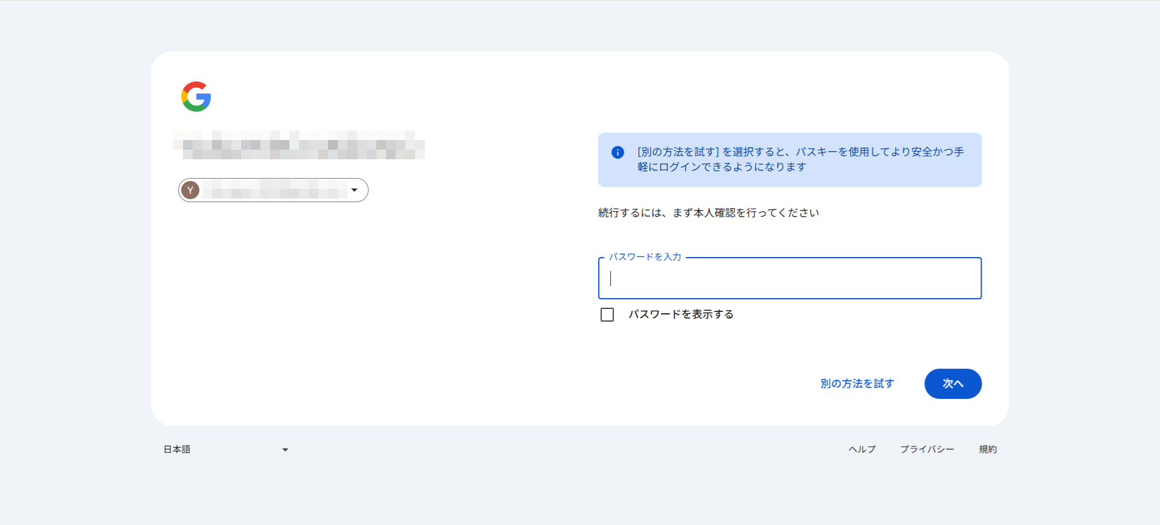Click the blue info icon in banner

click(617, 152)
